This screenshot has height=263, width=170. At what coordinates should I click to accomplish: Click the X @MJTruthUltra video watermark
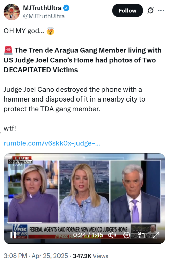pyautogui.click(x=20, y=161)
